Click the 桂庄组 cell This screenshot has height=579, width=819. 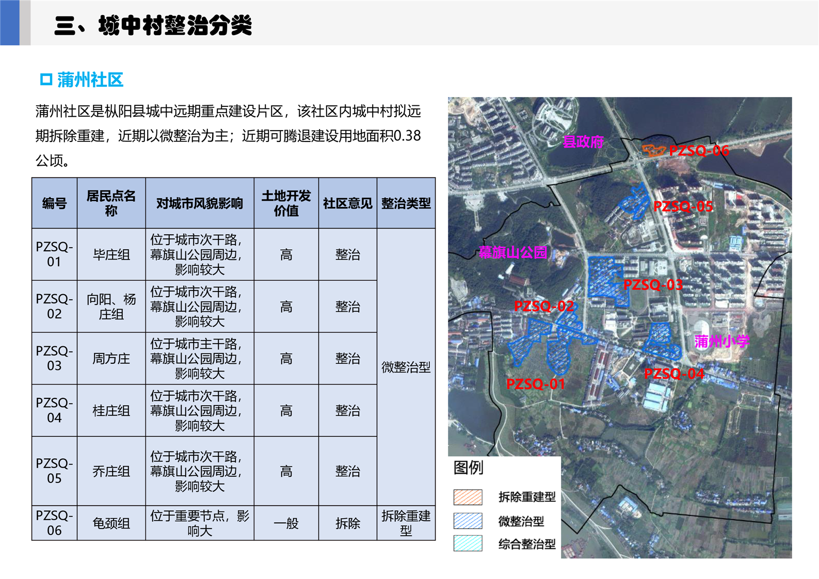pos(111,411)
